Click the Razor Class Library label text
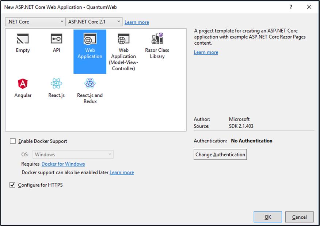 [x=157, y=53]
